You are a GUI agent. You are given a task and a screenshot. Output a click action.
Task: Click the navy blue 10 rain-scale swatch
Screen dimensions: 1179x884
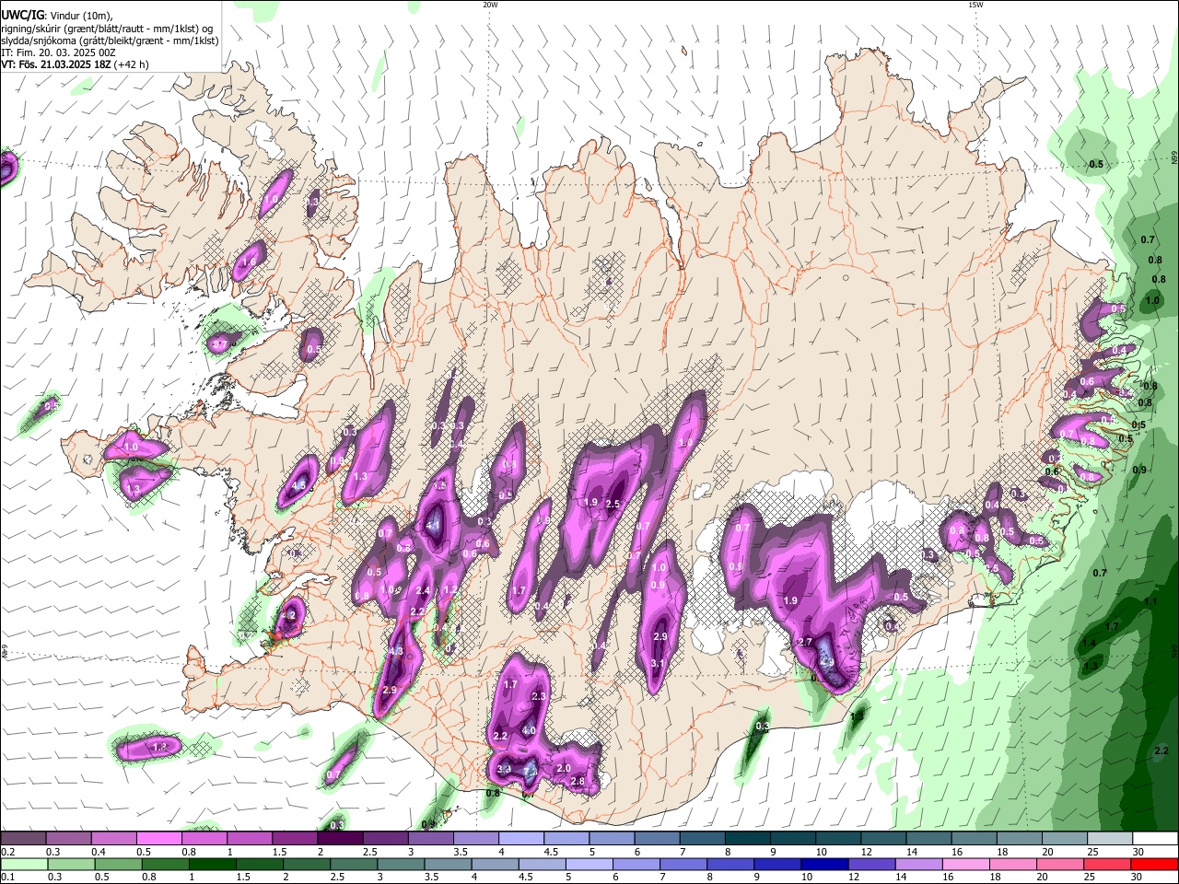824,864
